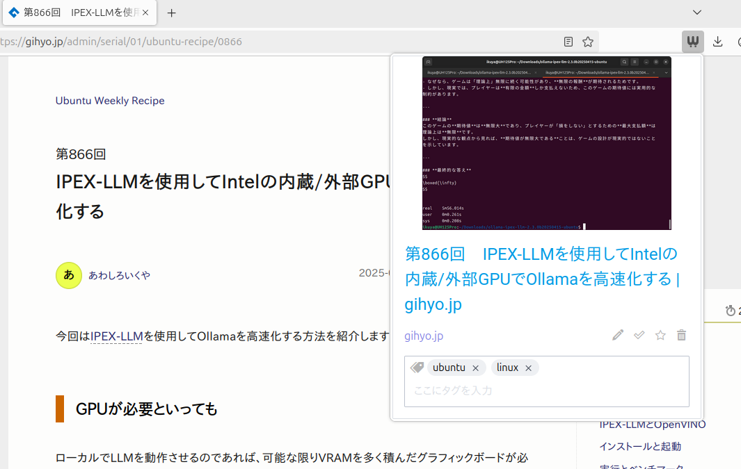Click the tag icon in tag box
741x469 pixels.
coord(417,368)
